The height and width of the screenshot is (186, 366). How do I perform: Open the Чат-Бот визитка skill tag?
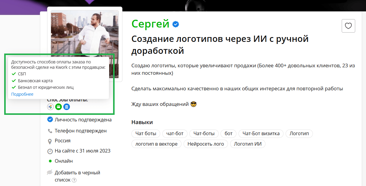point(261,134)
